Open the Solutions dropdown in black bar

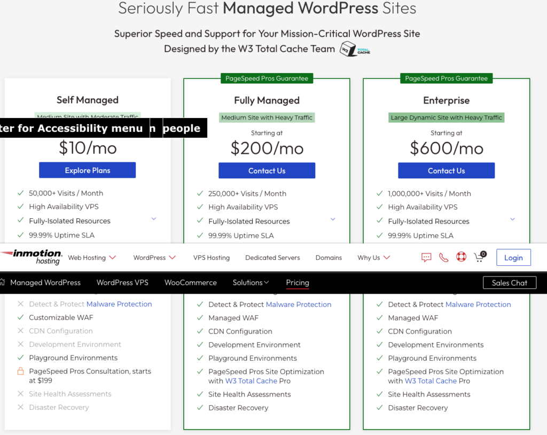(251, 282)
